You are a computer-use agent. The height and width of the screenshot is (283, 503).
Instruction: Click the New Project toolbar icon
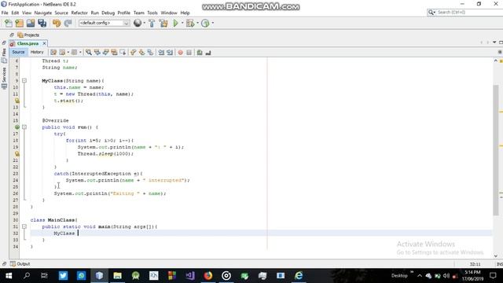pyautogui.click(x=20, y=23)
